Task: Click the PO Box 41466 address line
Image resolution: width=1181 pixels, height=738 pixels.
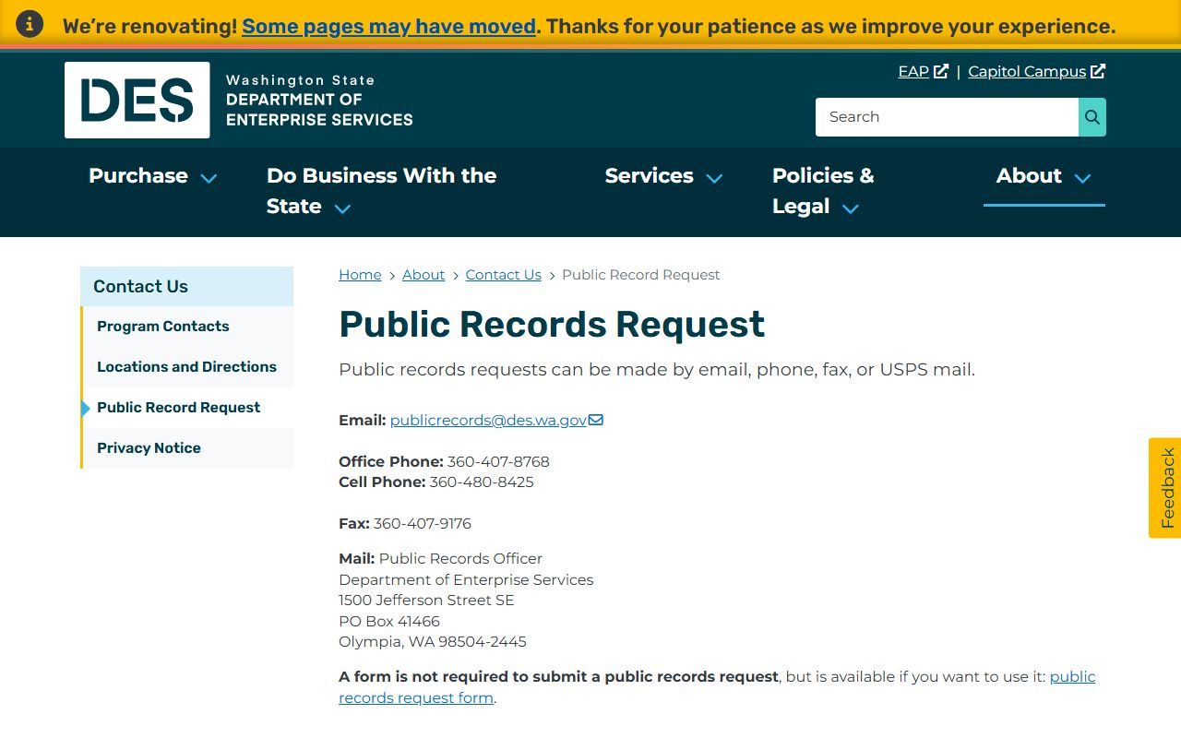Action: pyautogui.click(x=389, y=621)
